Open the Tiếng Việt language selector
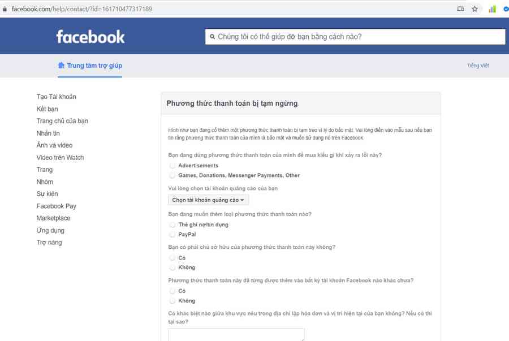Viewport: 509px width, 341px height. (477, 66)
